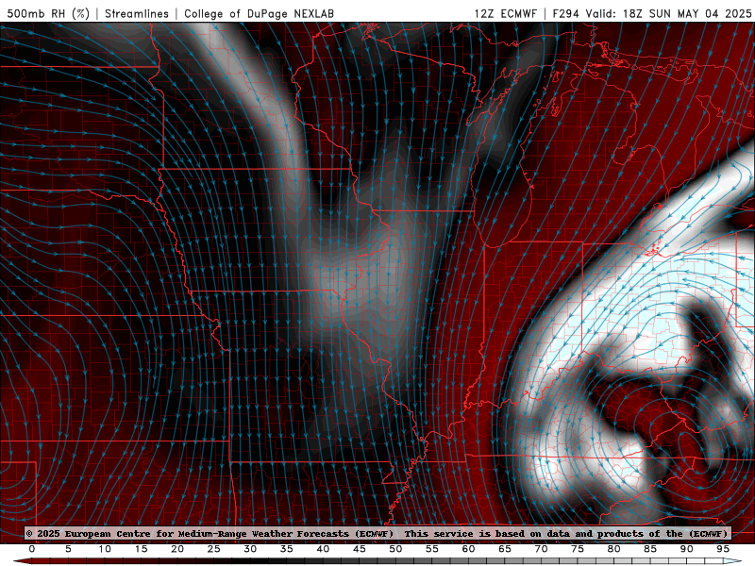
Task: Click the "70" value on the RH scale
Action: tap(541, 549)
